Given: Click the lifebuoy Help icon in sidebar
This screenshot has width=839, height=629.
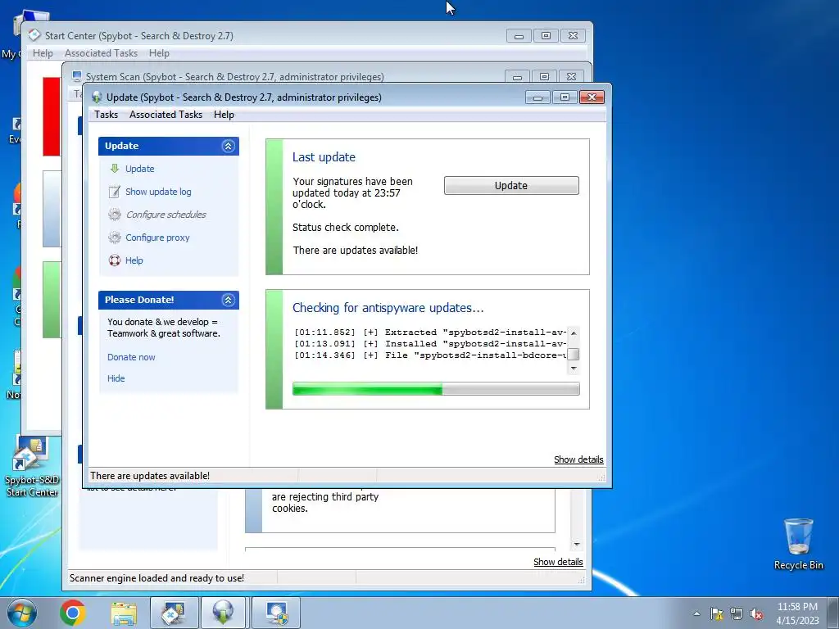Looking at the screenshot, I should tap(115, 260).
